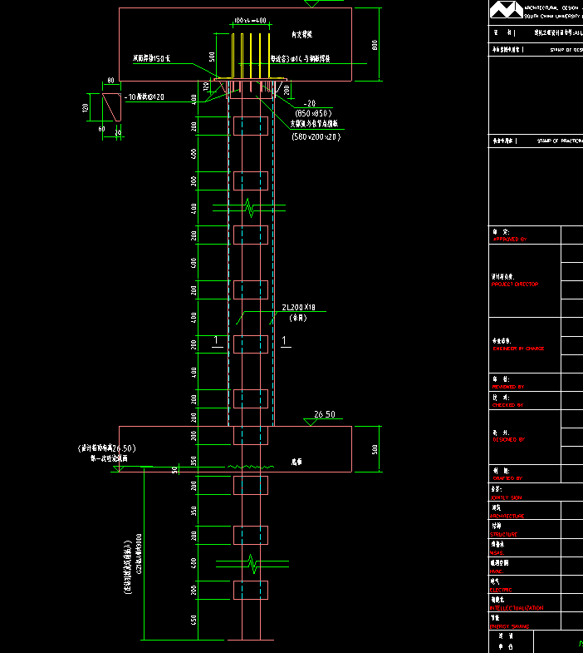Select the (580×200×20) plate size text
The image size is (583, 653).
pos(316,136)
